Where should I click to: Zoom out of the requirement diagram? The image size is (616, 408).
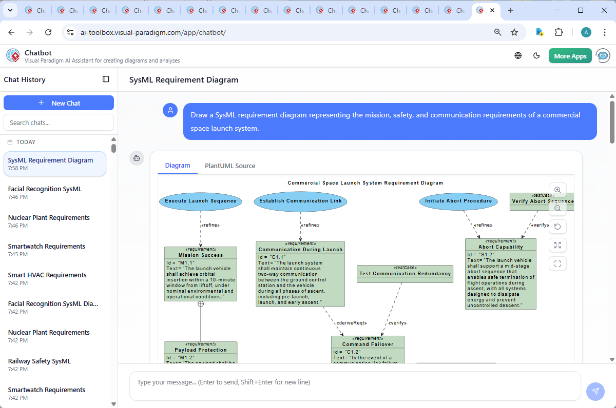click(x=557, y=208)
